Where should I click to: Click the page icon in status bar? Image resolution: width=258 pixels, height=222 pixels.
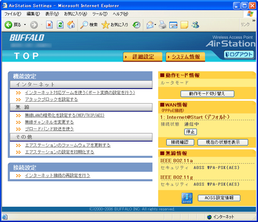click(x=5, y=217)
